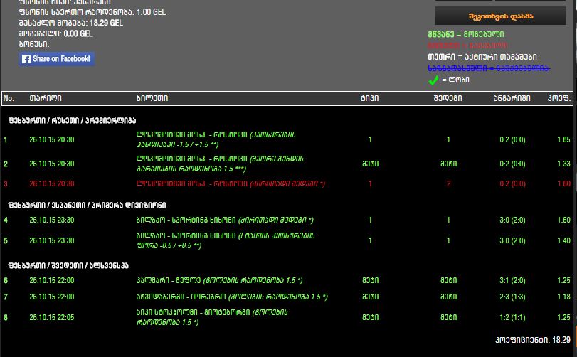The image size is (577, 357).
Task: Select the ატვიდაბერგი bet in row 7
Action: point(231,297)
